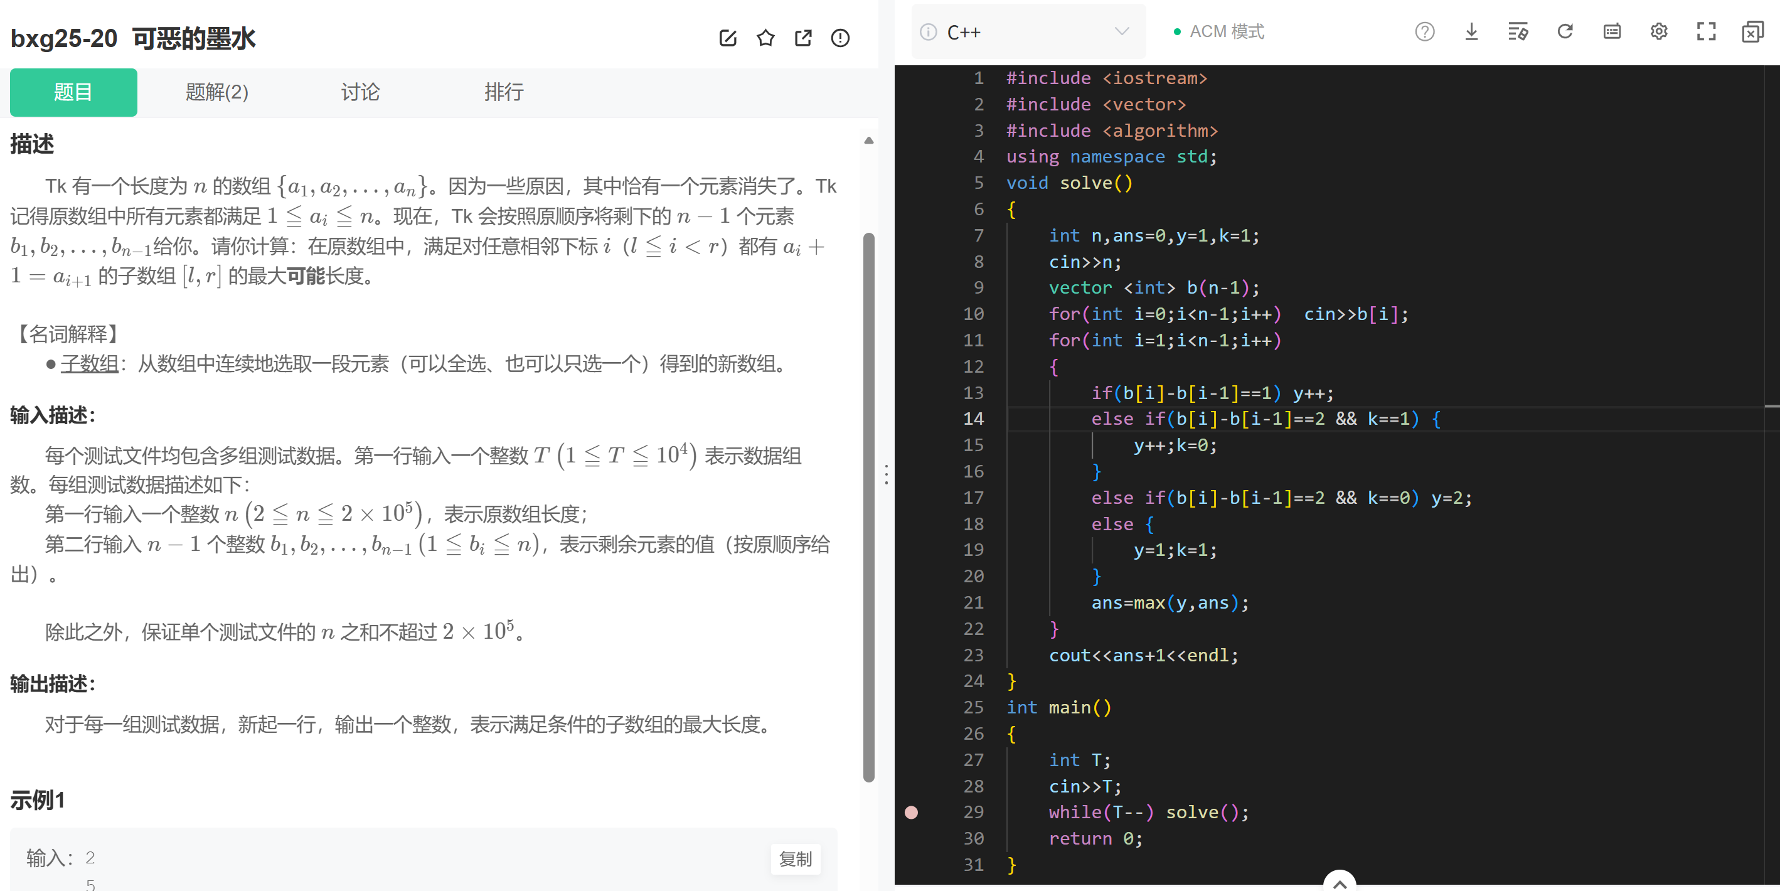Image resolution: width=1780 pixels, height=891 pixels.
Task: Click the editor minimap scrollbar on right
Action: (1772, 474)
